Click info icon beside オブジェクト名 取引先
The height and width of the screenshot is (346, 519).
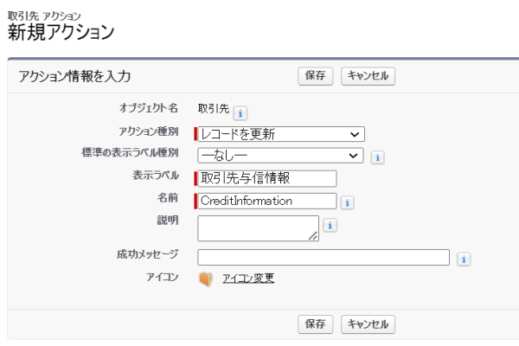tap(240, 112)
